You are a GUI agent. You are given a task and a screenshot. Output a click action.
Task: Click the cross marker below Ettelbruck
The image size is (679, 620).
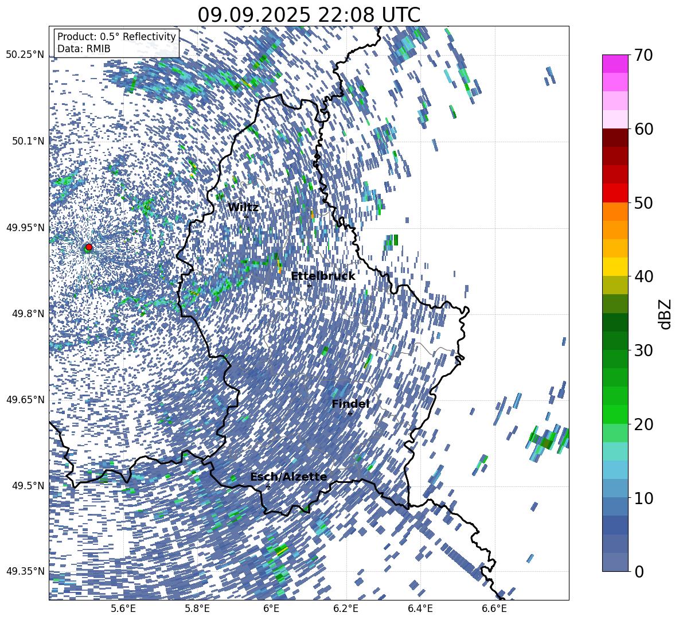[309, 286]
